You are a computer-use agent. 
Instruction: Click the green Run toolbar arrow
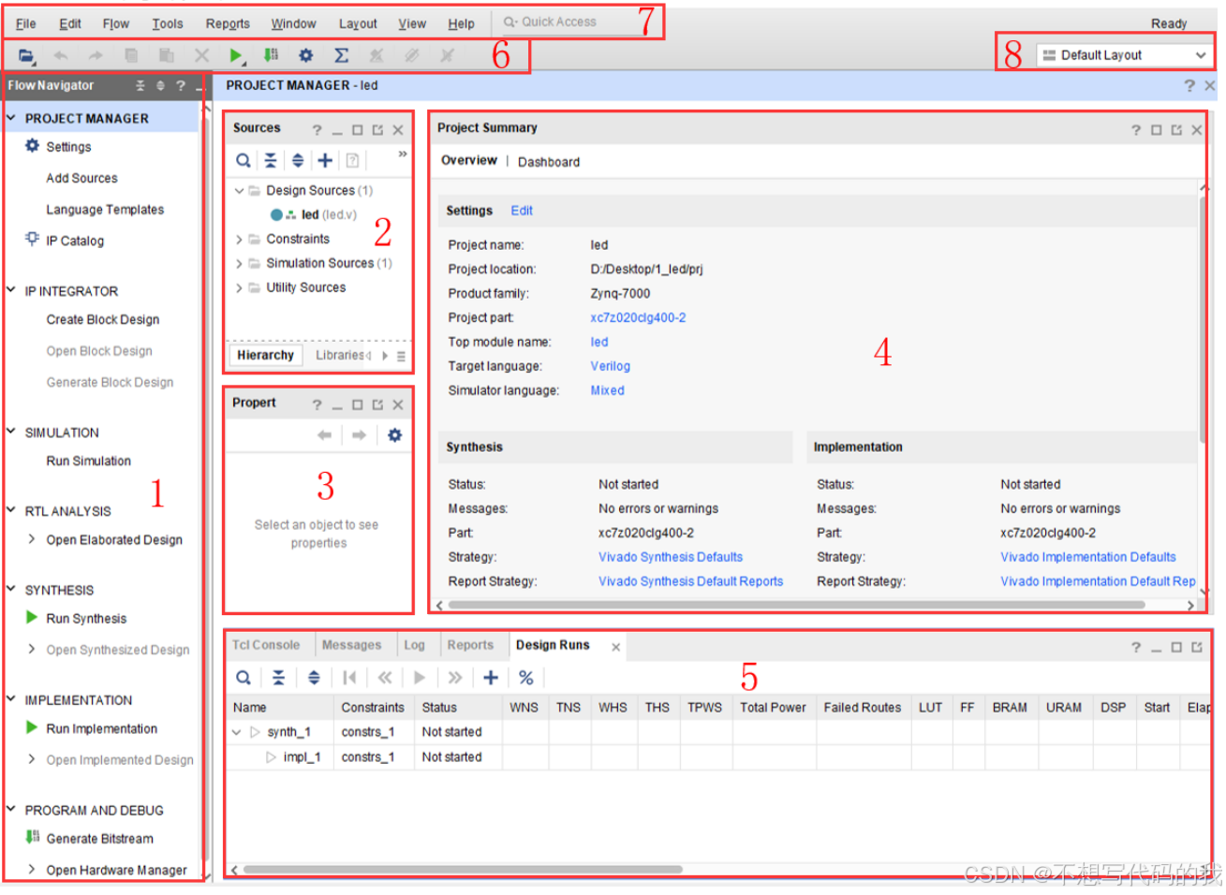click(x=236, y=56)
